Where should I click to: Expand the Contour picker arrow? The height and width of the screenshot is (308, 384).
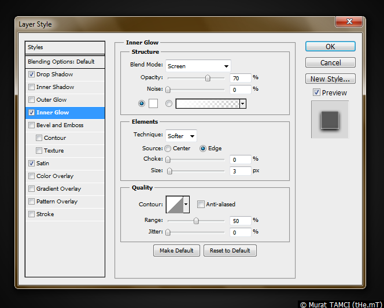point(186,204)
